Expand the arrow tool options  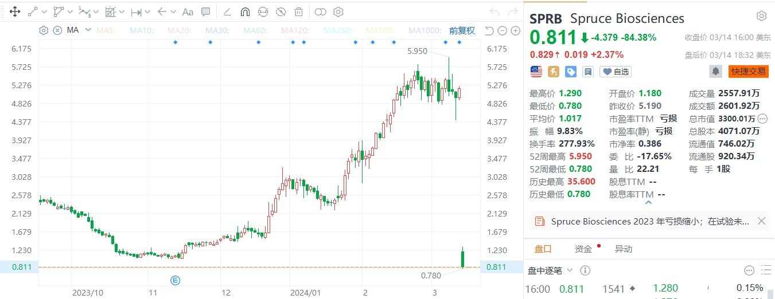(x=174, y=11)
